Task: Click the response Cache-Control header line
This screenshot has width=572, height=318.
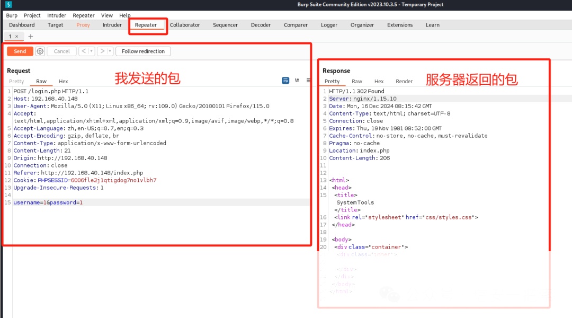Action: (x=408, y=136)
